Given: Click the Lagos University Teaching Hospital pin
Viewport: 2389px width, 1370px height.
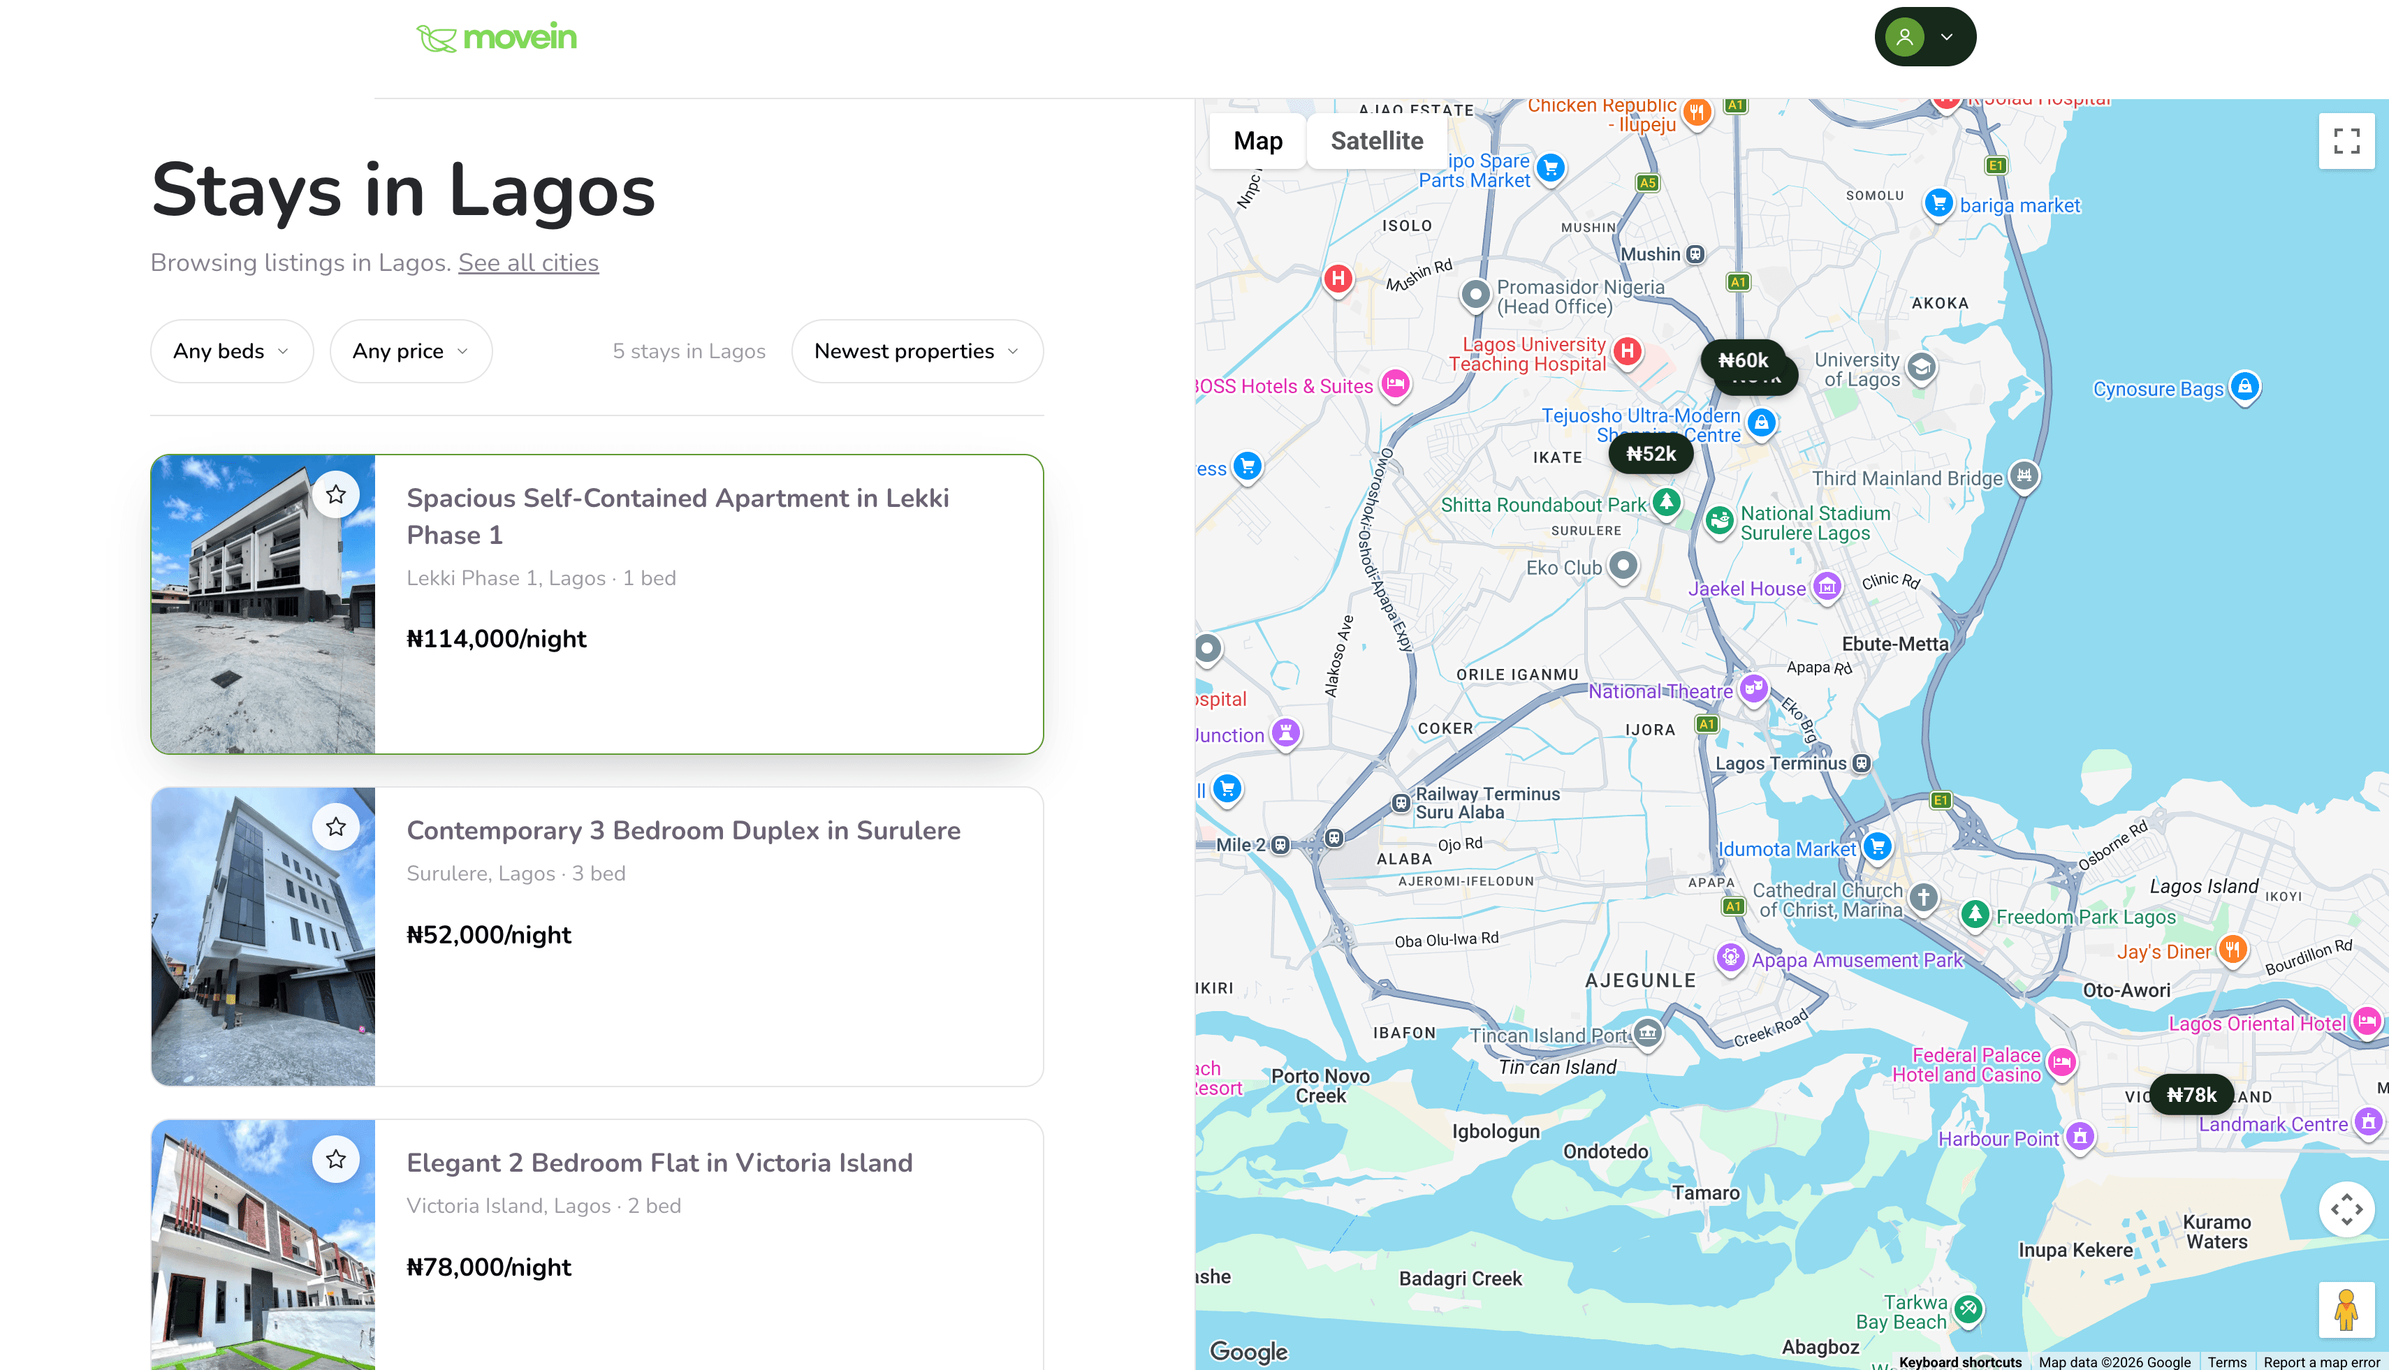Looking at the screenshot, I should [x=1628, y=353].
